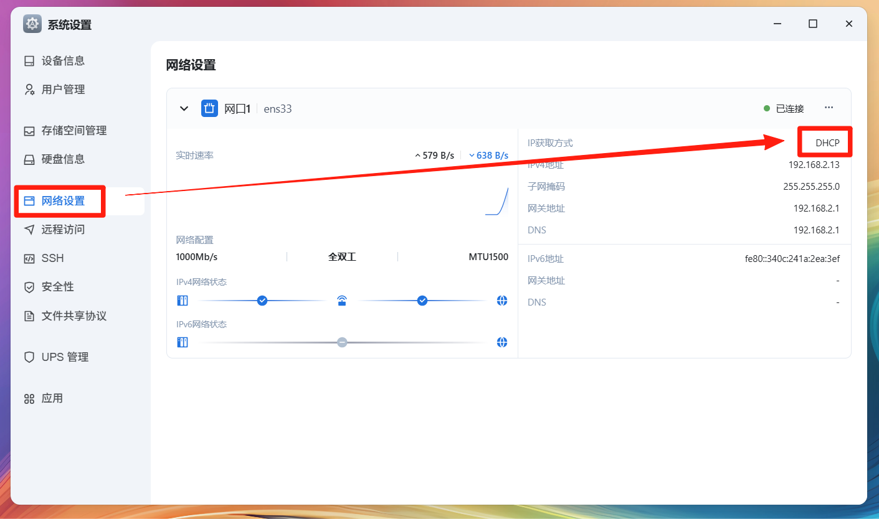Open 远程访问 settings page
The height and width of the screenshot is (519, 879).
[62, 230]
